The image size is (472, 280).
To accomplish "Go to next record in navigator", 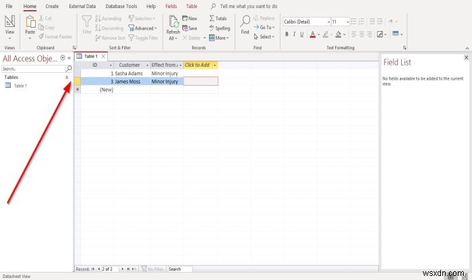I will tap(123, 269).
